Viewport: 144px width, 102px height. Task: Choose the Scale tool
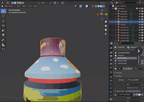pos(3,30)
